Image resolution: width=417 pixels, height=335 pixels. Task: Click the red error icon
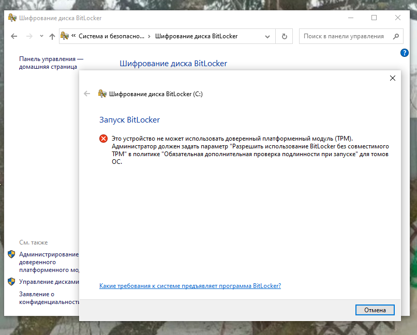point(103,139)
